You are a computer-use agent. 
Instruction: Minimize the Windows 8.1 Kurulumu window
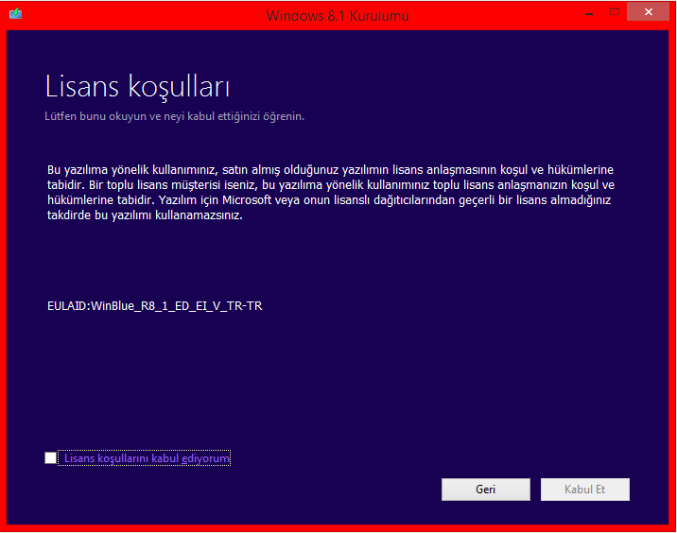pyautogui.click(x=589, y=13)
